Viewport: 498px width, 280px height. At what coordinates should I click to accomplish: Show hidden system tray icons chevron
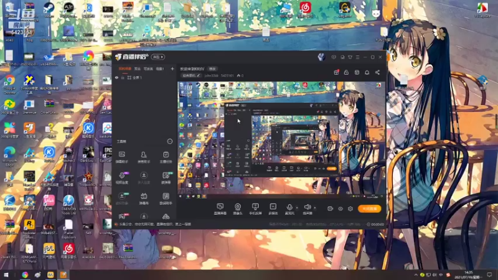coord(416,275)
